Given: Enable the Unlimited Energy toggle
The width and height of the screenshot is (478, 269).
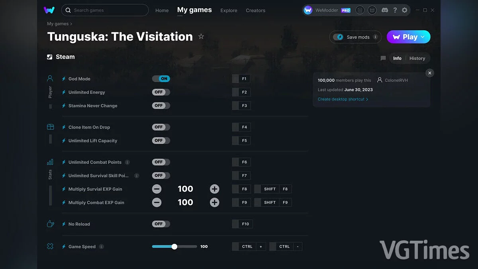Looking at the screenshot, I should pyautogui.click(x=161, y=92).
